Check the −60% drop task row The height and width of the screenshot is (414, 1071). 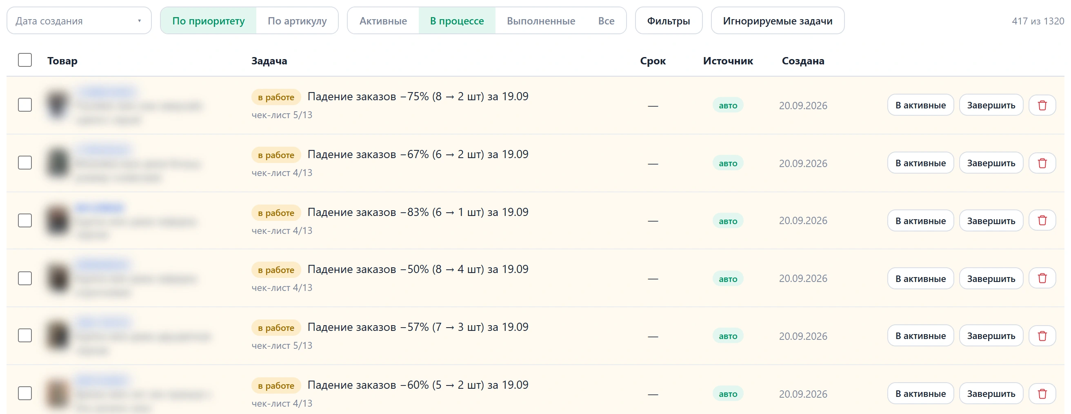(25, 393)
